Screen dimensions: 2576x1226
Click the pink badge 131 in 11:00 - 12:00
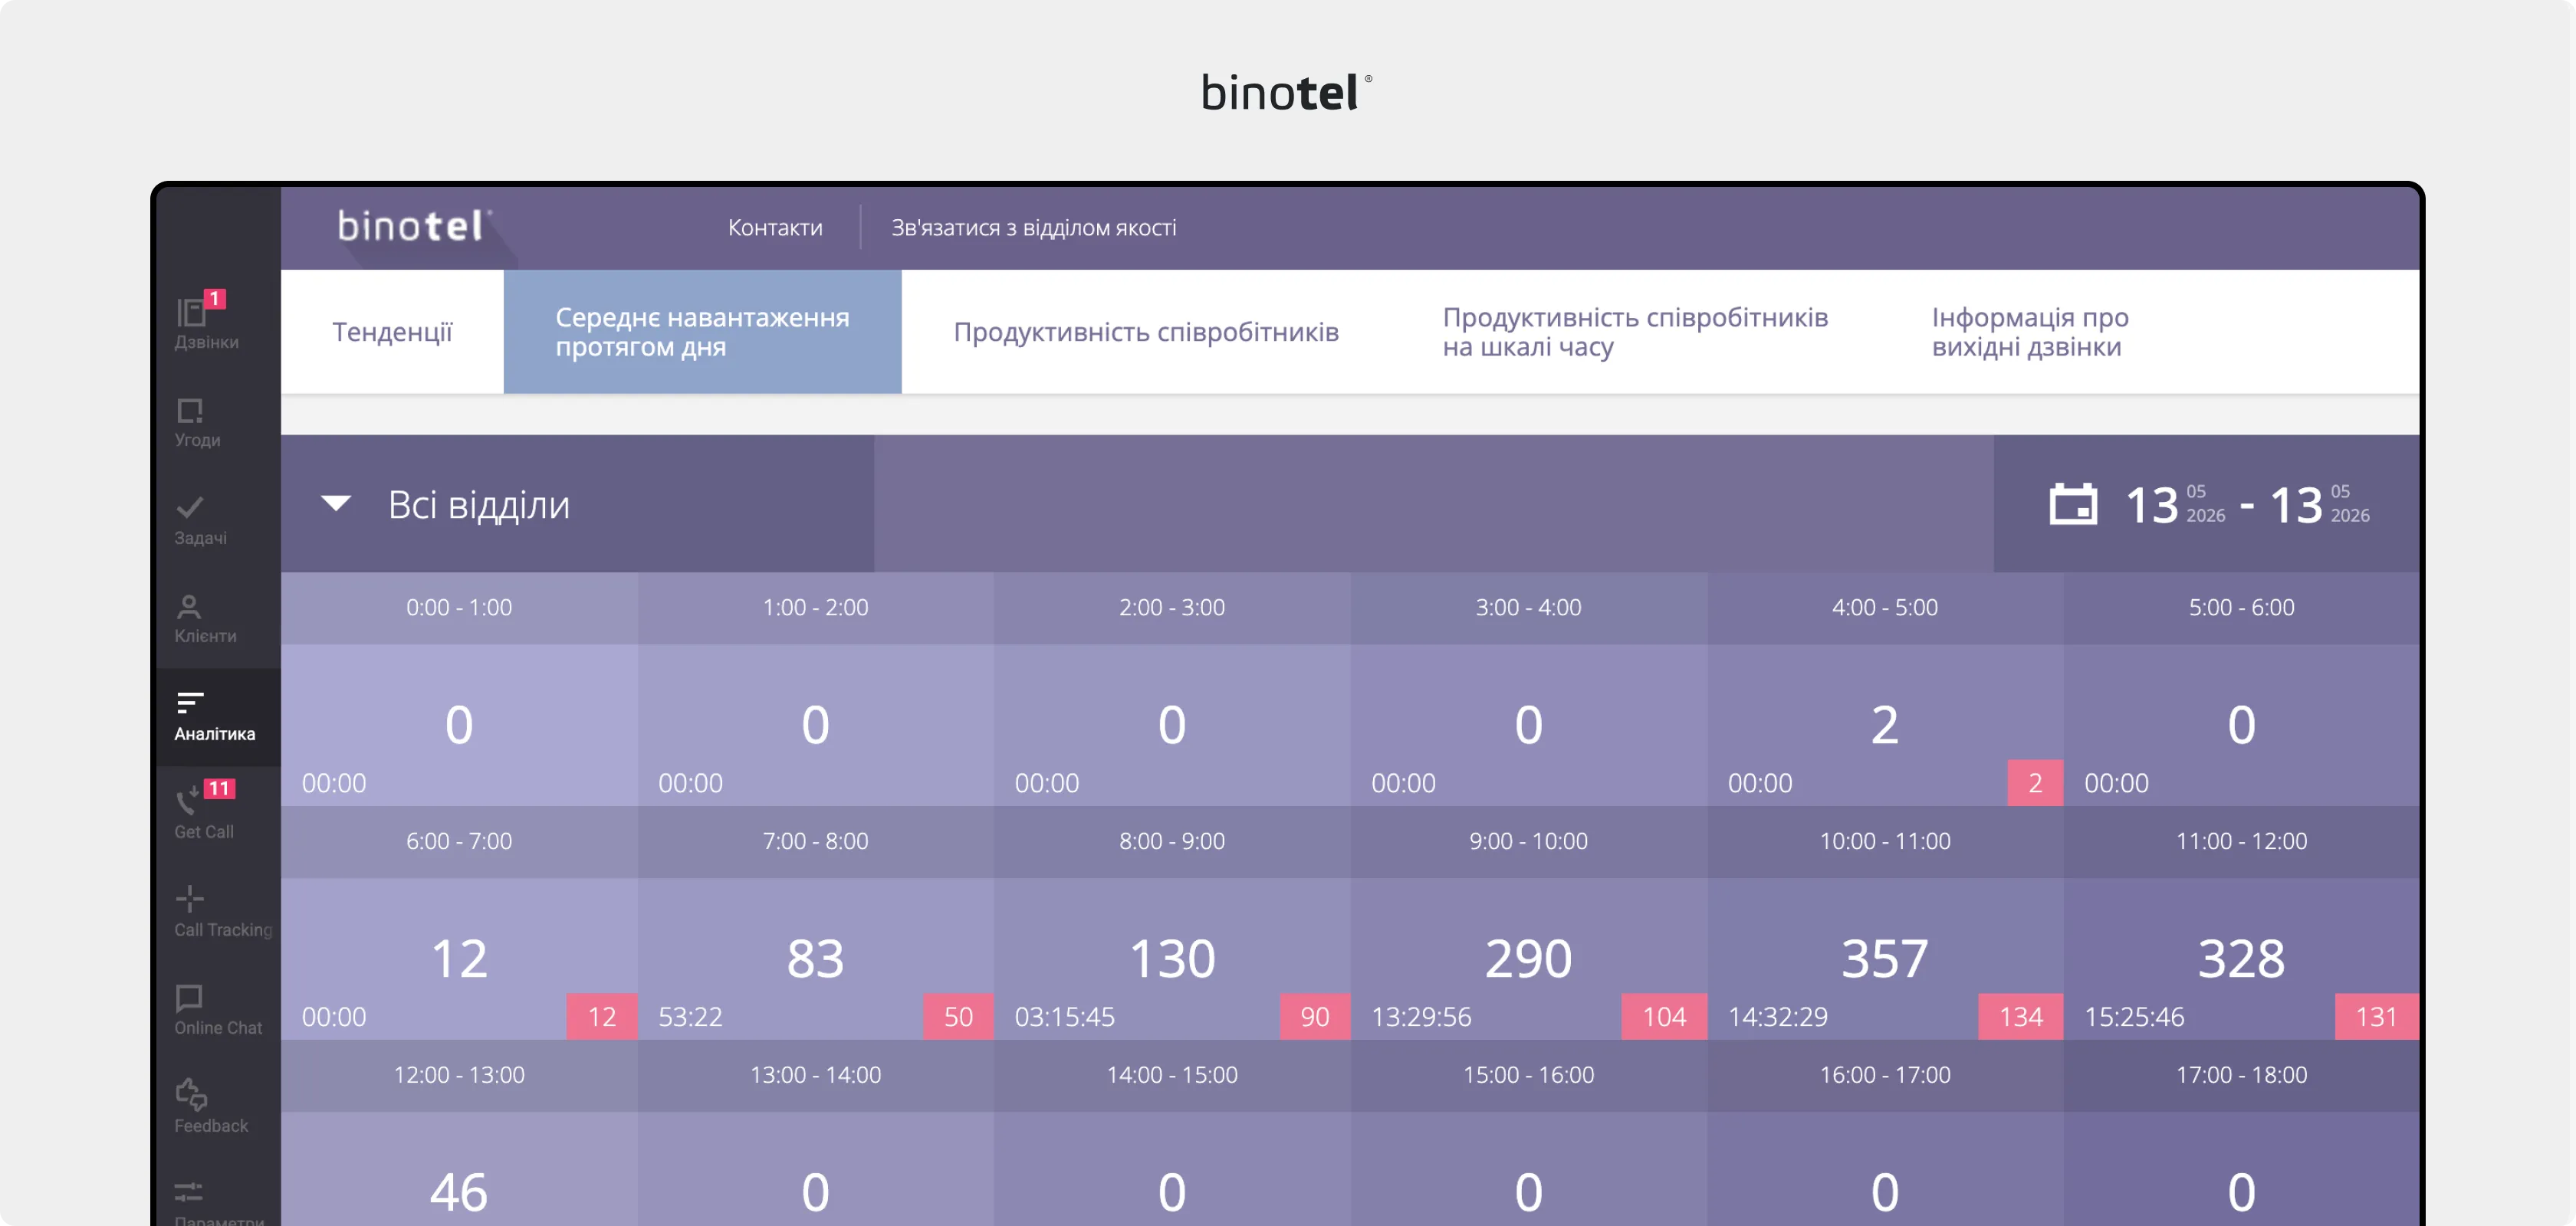click(2377, 1016)
